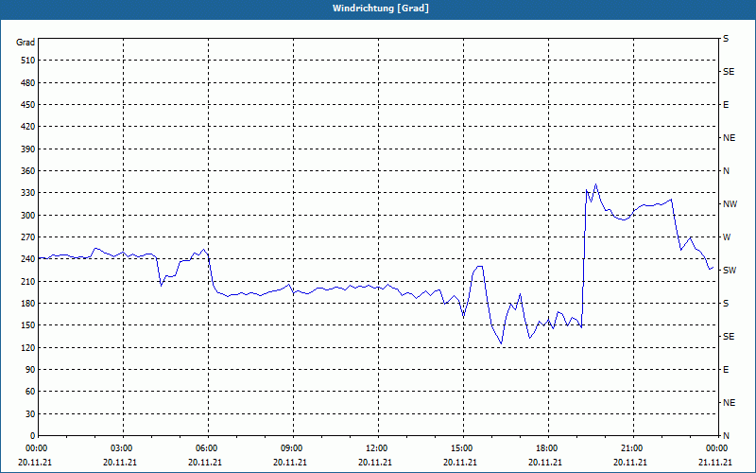Click the "Grad" unit label on the left axis

tap(26, 43)
